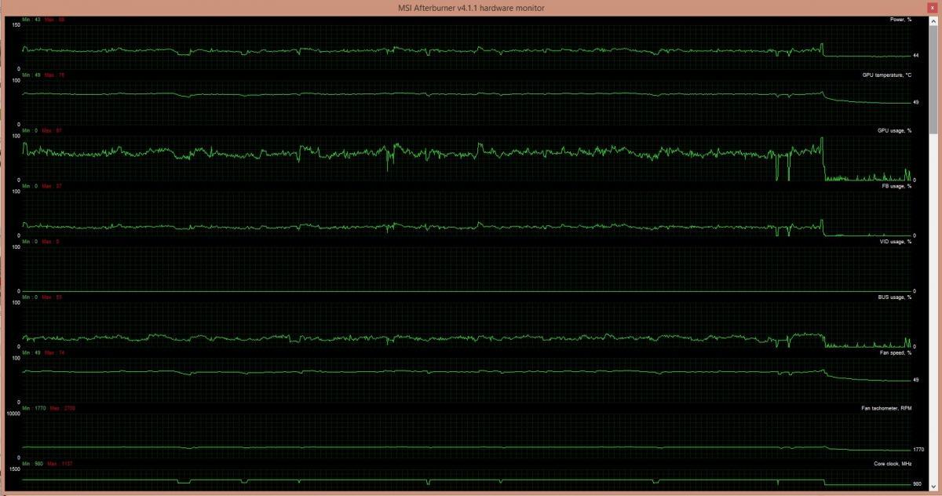Click the MSI Afterburner hardware monitor title
942x496 pixels.
tap(471, 8)
